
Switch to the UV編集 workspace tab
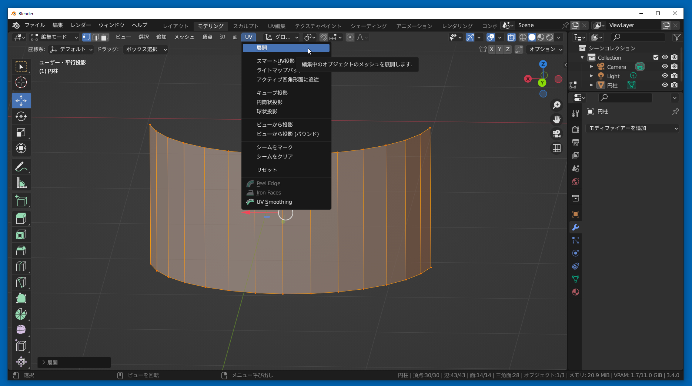point(277,26)
